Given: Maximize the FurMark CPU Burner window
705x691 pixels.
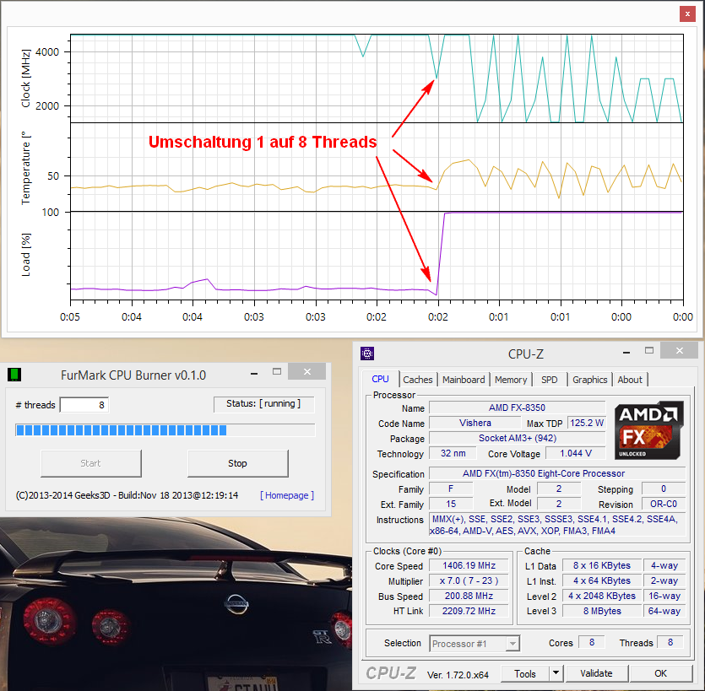Looking at the screenshot, I should click(x=277, y=371).
